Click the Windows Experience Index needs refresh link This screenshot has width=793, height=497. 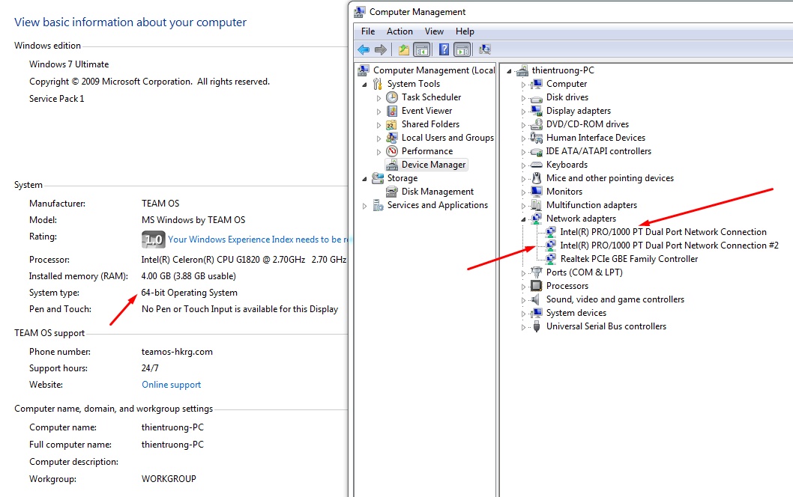(259, 240)
